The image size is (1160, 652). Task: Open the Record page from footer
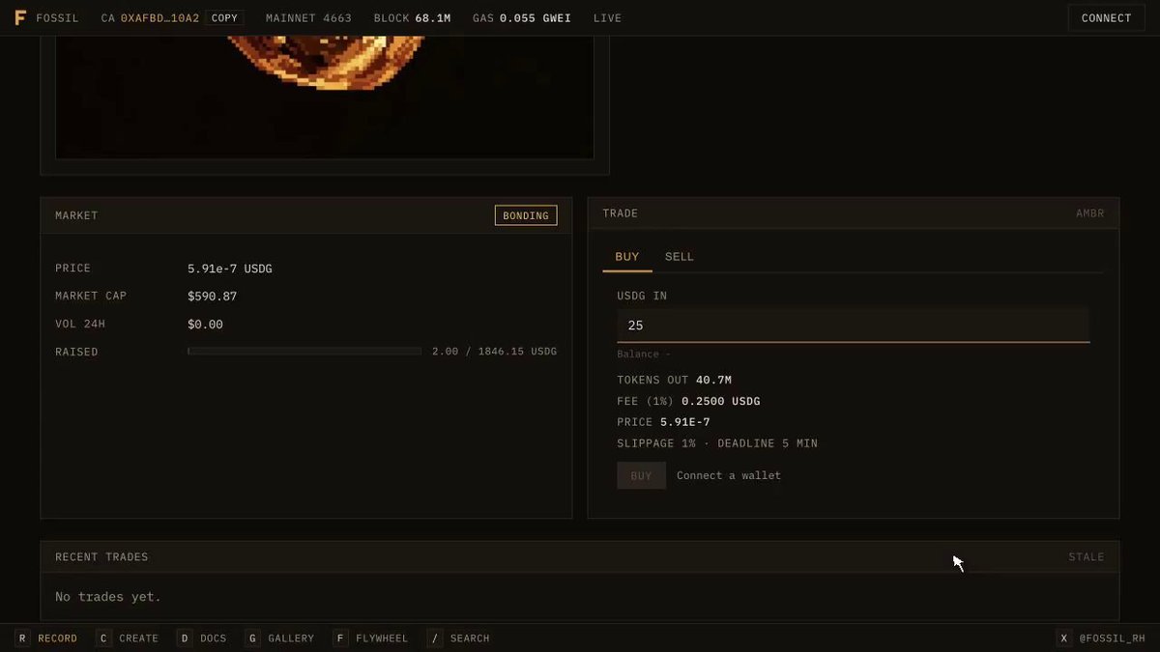click(58, 638)
